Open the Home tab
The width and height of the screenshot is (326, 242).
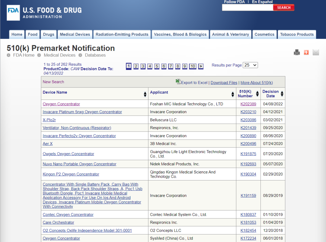click(17, 34)
